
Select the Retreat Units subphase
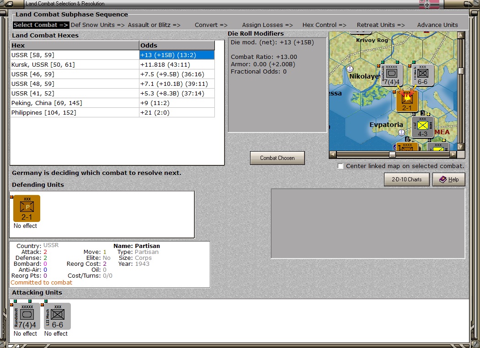(x=381, y=25)
